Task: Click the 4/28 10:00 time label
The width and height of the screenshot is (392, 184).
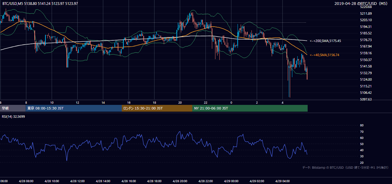Action: tap(52, 181)
